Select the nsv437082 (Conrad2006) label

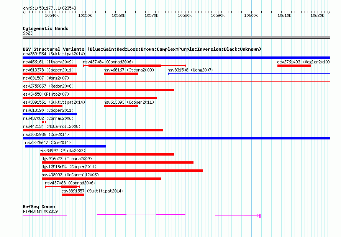pyautogui.click(x=48, y=118)
